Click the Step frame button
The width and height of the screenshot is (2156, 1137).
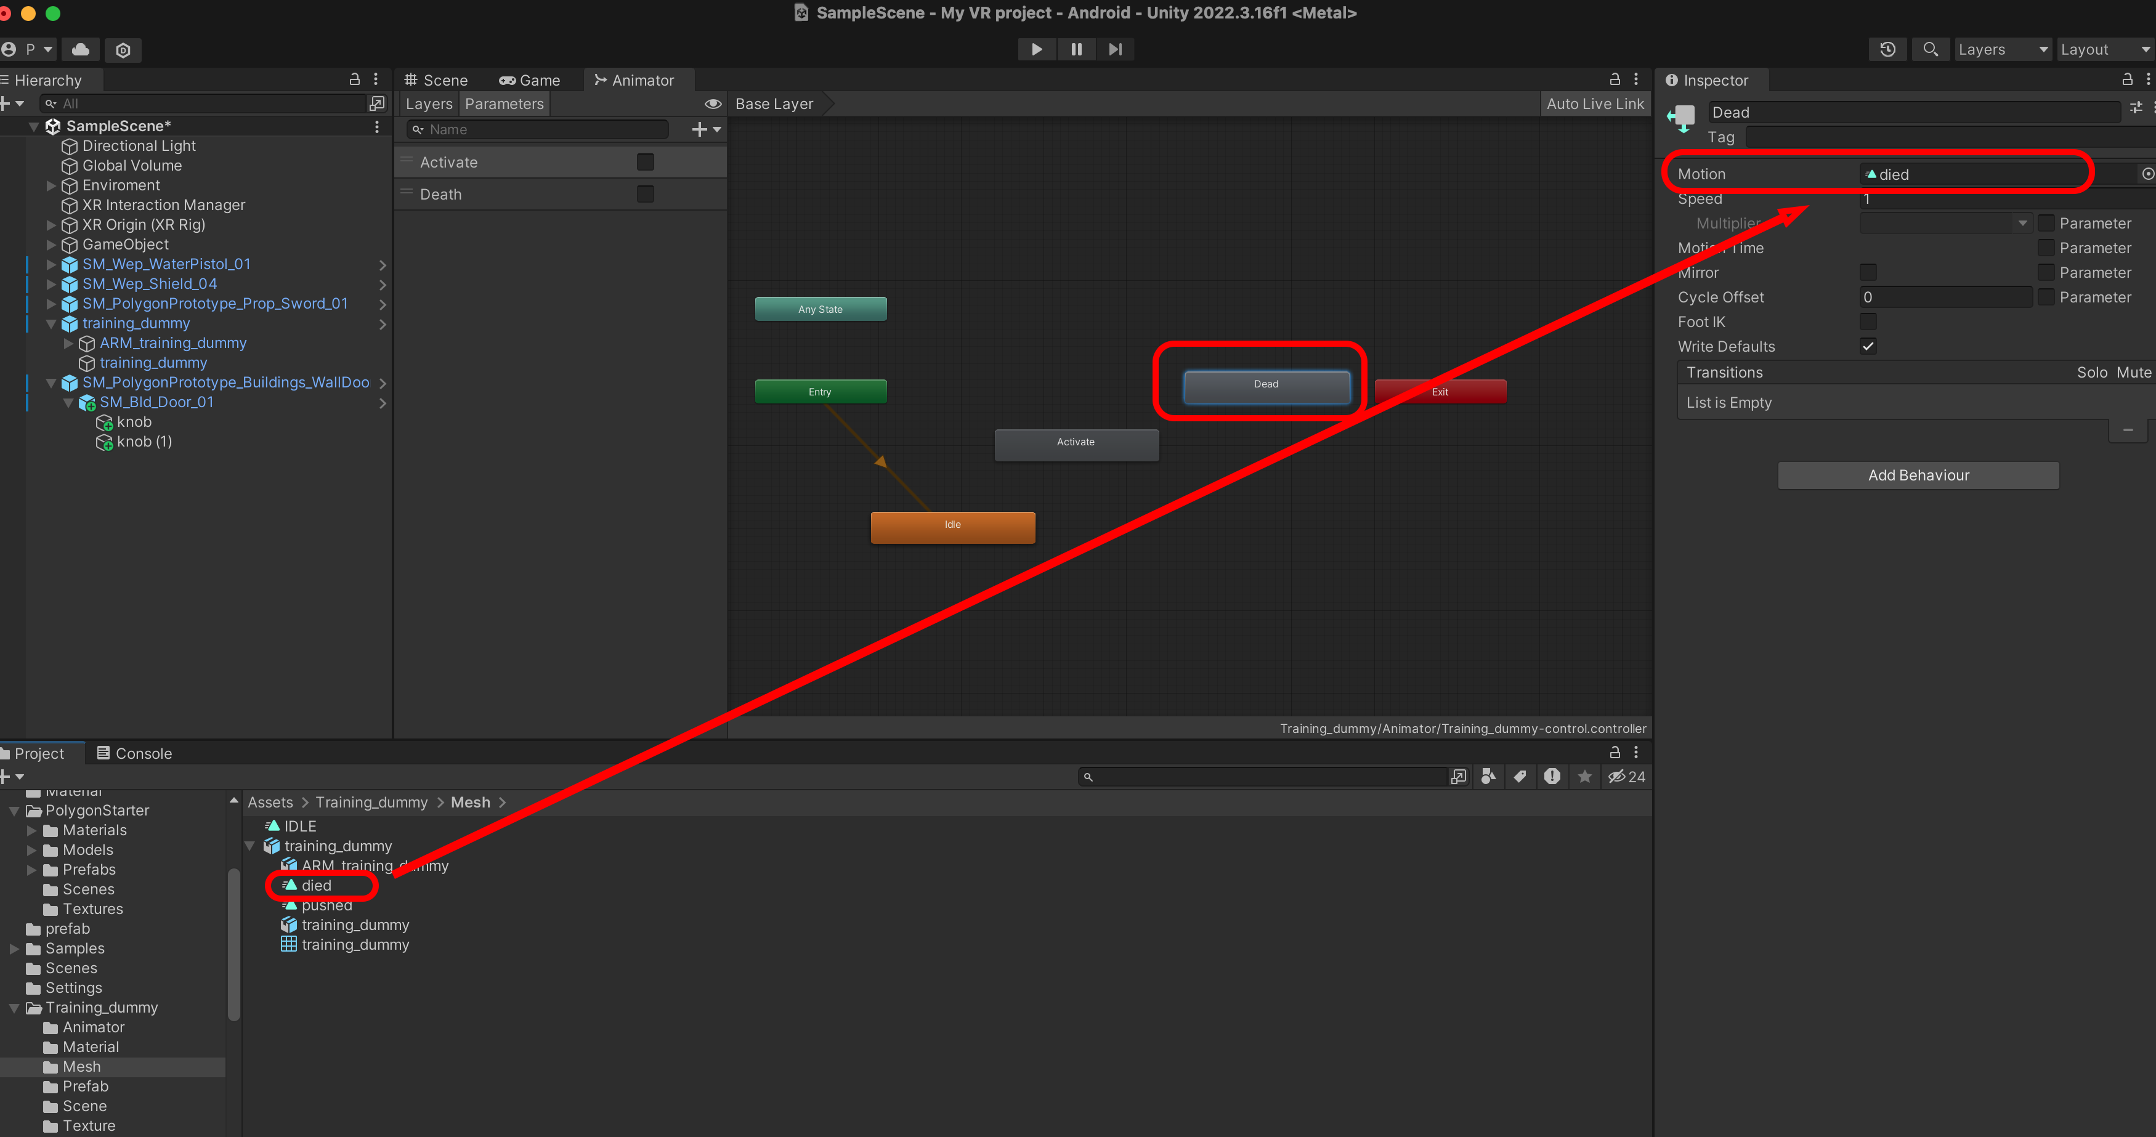coord(1115,49)
